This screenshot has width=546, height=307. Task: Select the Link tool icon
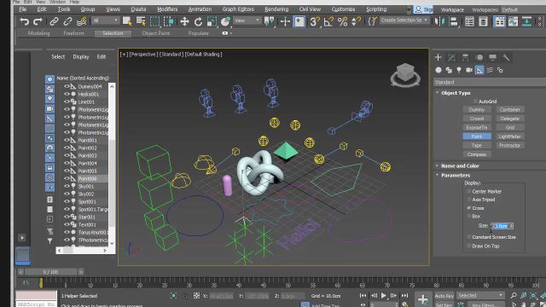(x=54, y=21)
